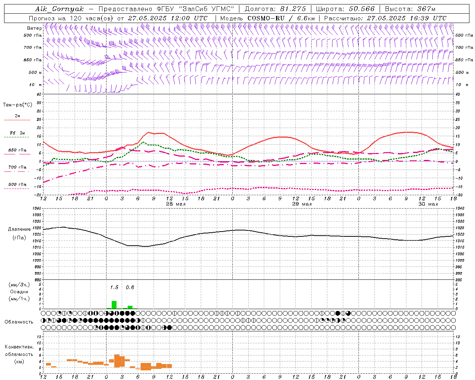Click the 30 мая date label

428,204
